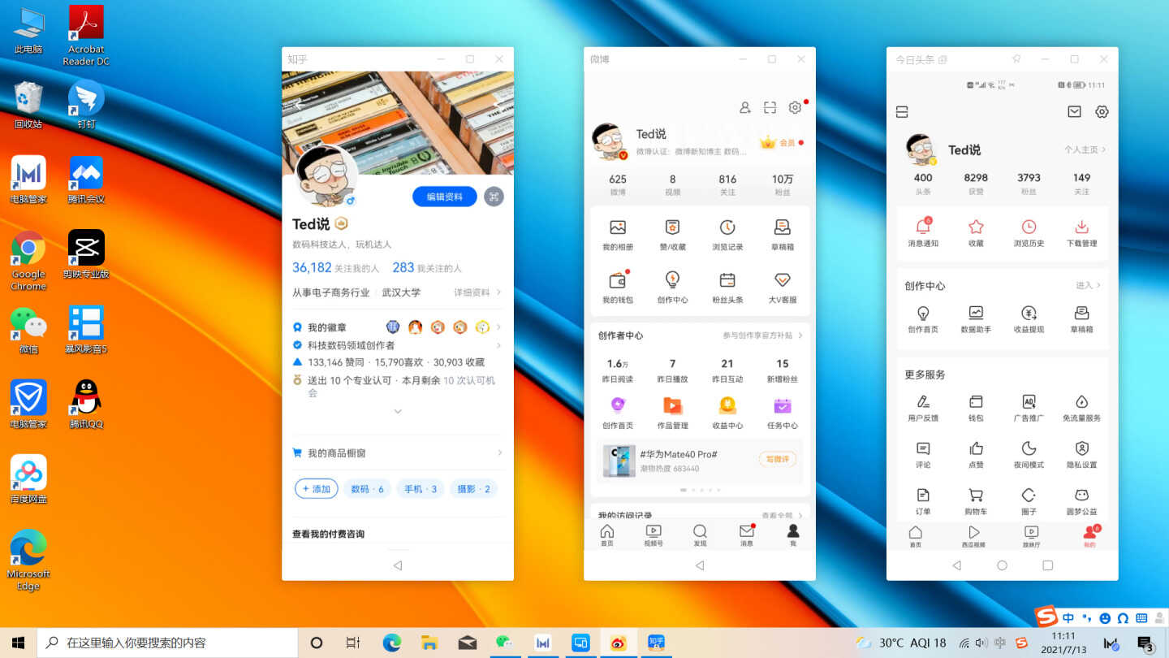
Task: Switch to 西瓜视频 tab in Toutiao
Action: 973,537
